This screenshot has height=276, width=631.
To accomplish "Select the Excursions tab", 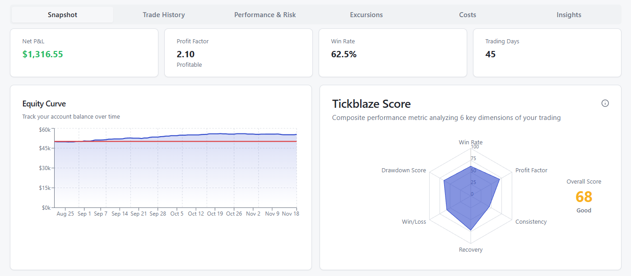I will coord(366,15).
